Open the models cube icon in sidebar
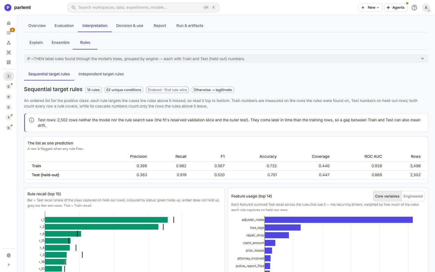Screen dimensions: 435x272 (9, 52)
